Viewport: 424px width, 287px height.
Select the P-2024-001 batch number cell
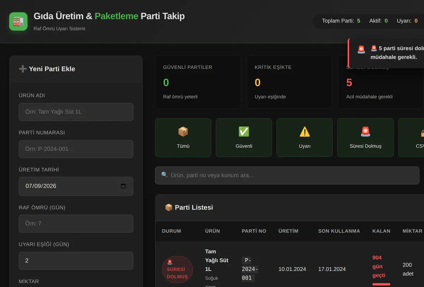tap(250, 269)
